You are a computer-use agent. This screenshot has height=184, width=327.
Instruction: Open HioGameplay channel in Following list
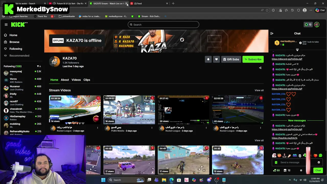(22, 118)
